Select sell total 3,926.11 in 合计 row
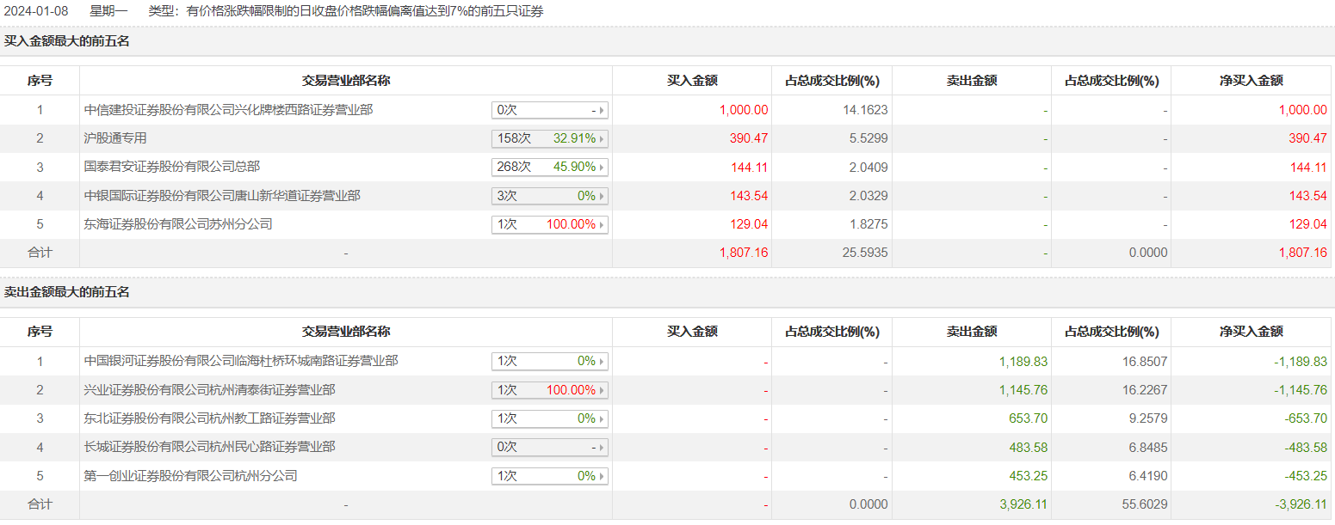Image resolution: width=1335 pixels, height=525 pixels. (1023, 504)
